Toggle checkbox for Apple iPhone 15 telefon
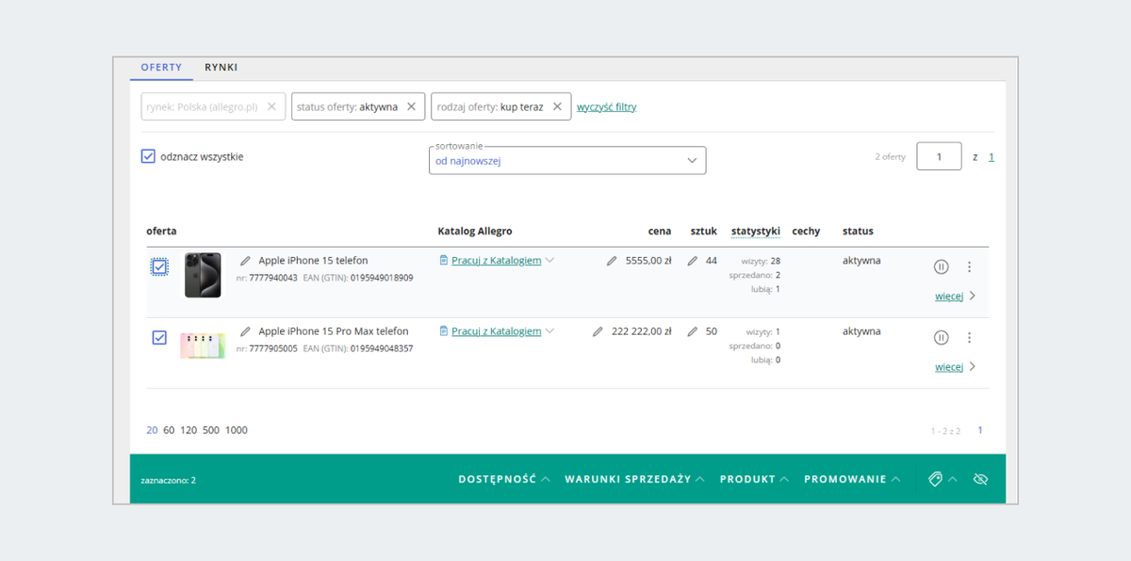The width and height of the screenshot is (1131, 561). (159, 267)
